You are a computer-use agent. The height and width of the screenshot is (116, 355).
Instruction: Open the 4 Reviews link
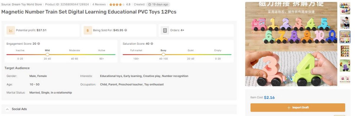(99, 5)
